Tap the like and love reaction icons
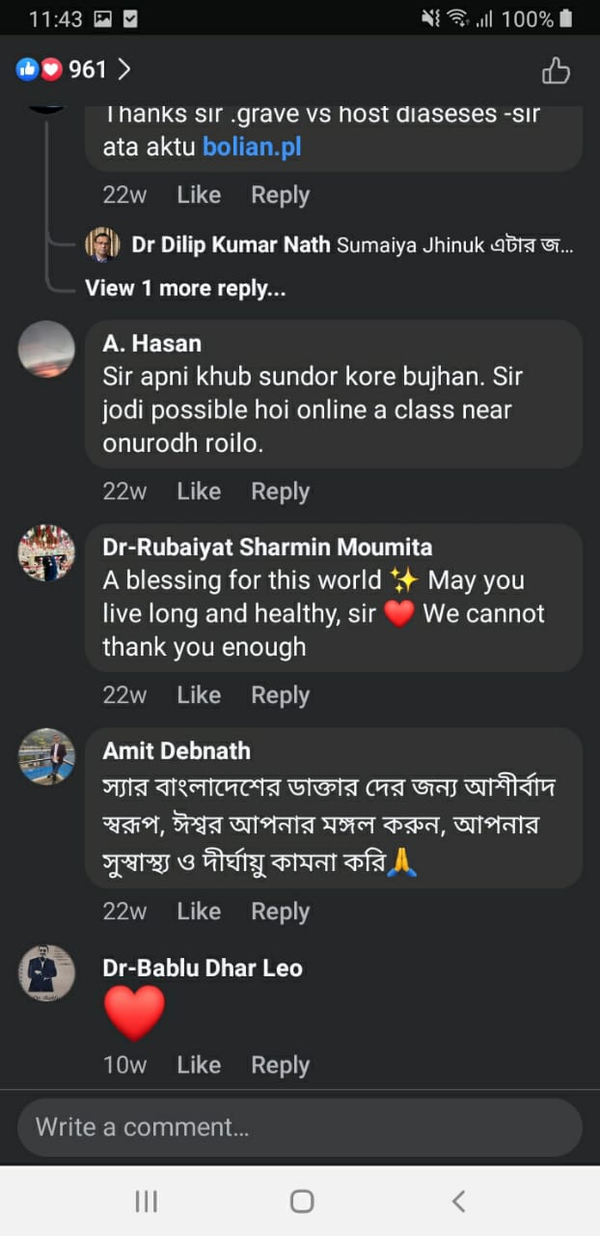This screenshot has width=600, height=1236. point(39,70)
